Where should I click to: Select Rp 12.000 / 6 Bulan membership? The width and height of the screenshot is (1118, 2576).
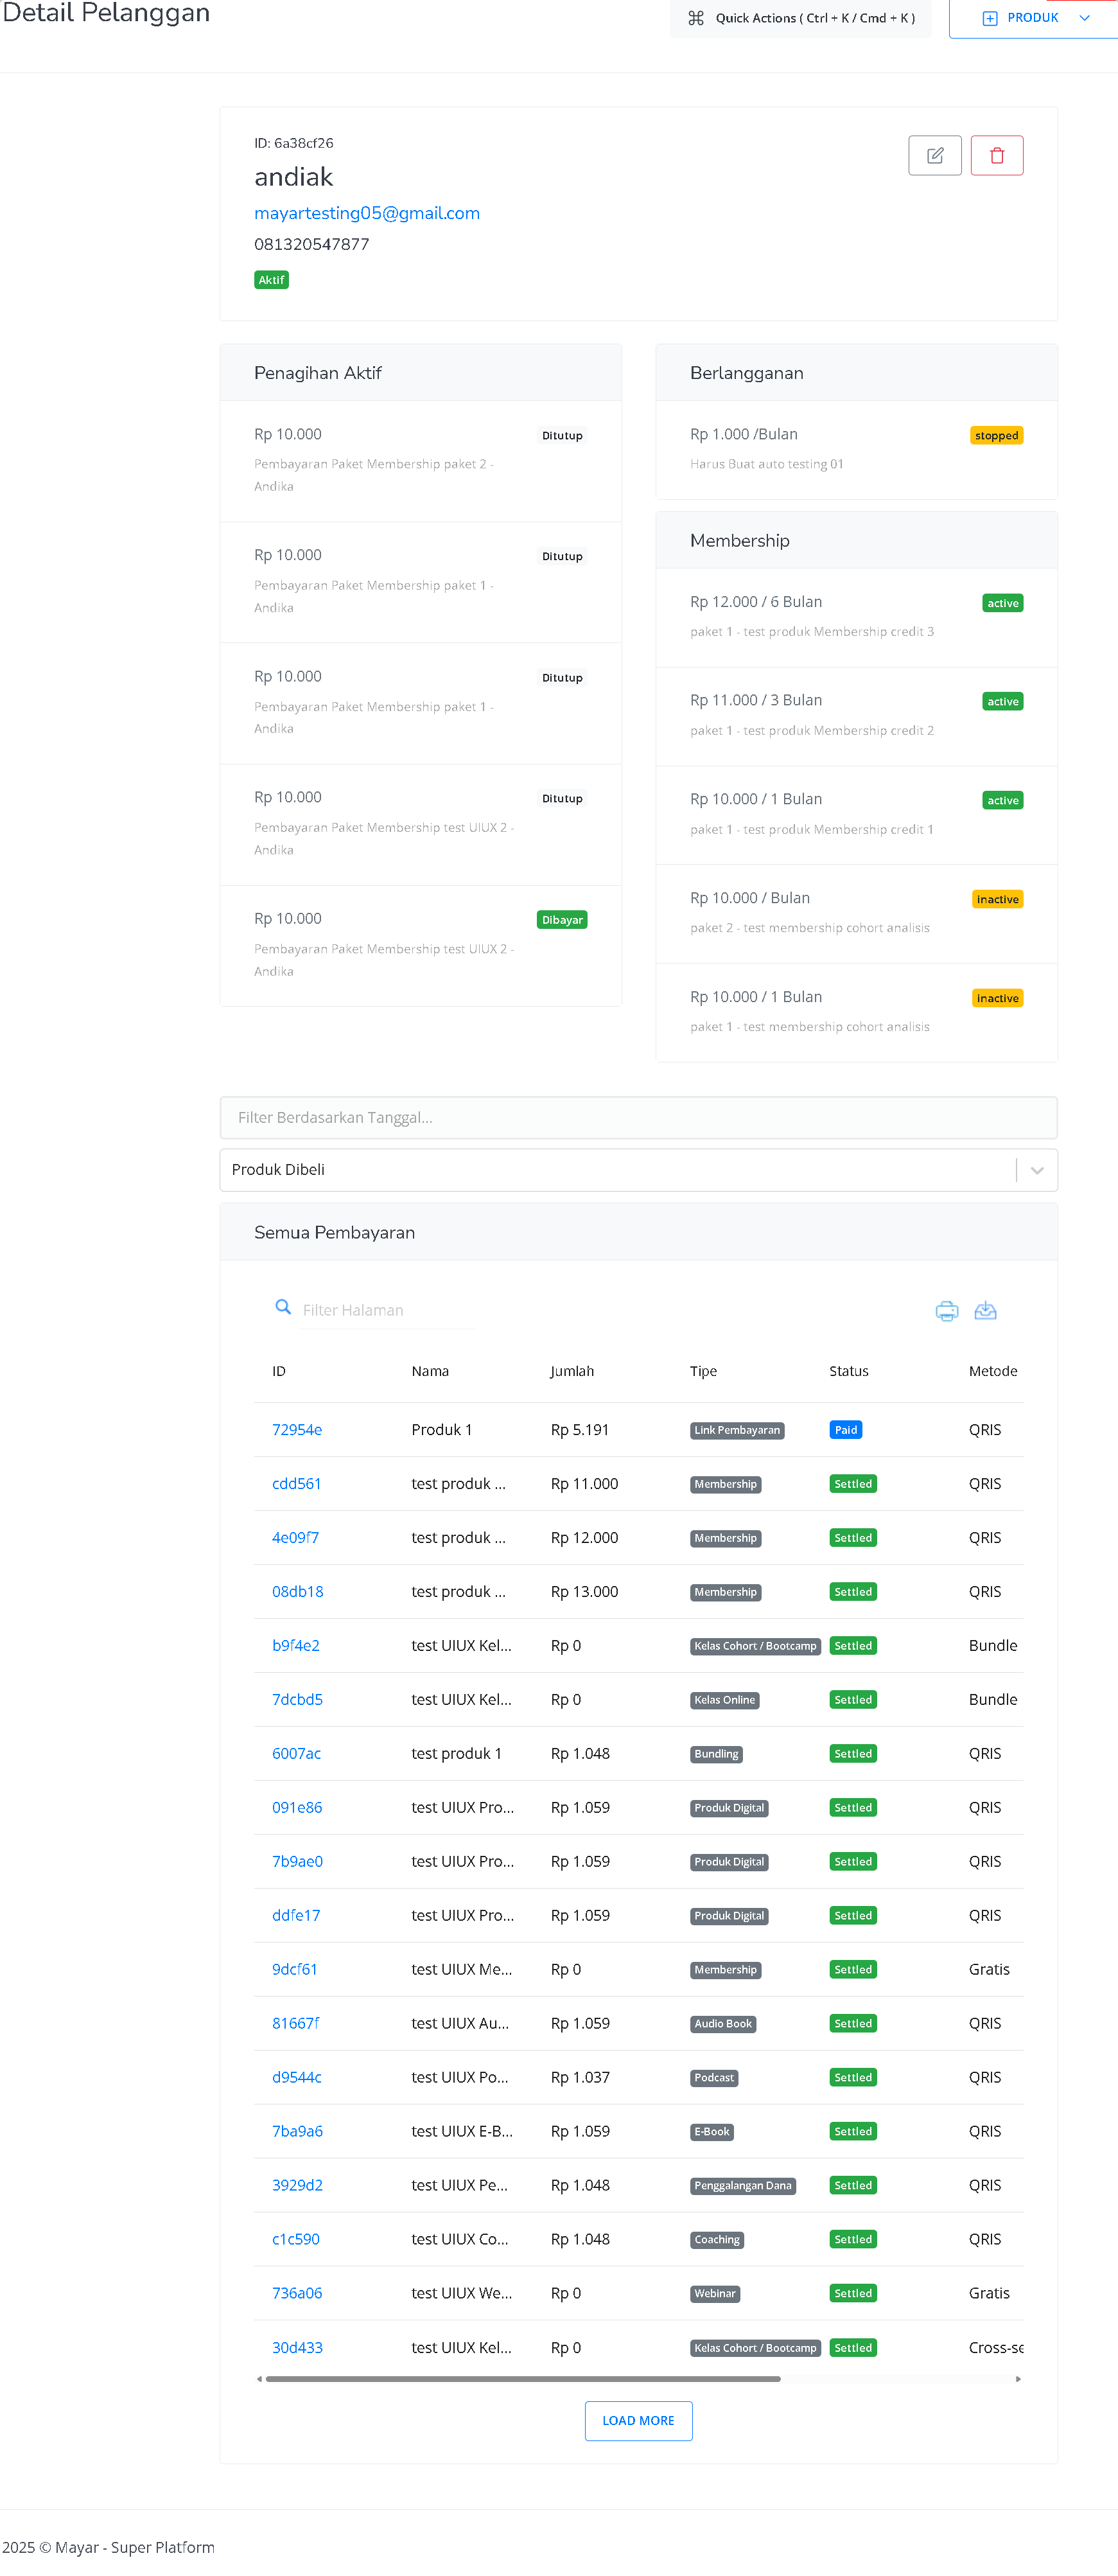click(x=856, y=617)
